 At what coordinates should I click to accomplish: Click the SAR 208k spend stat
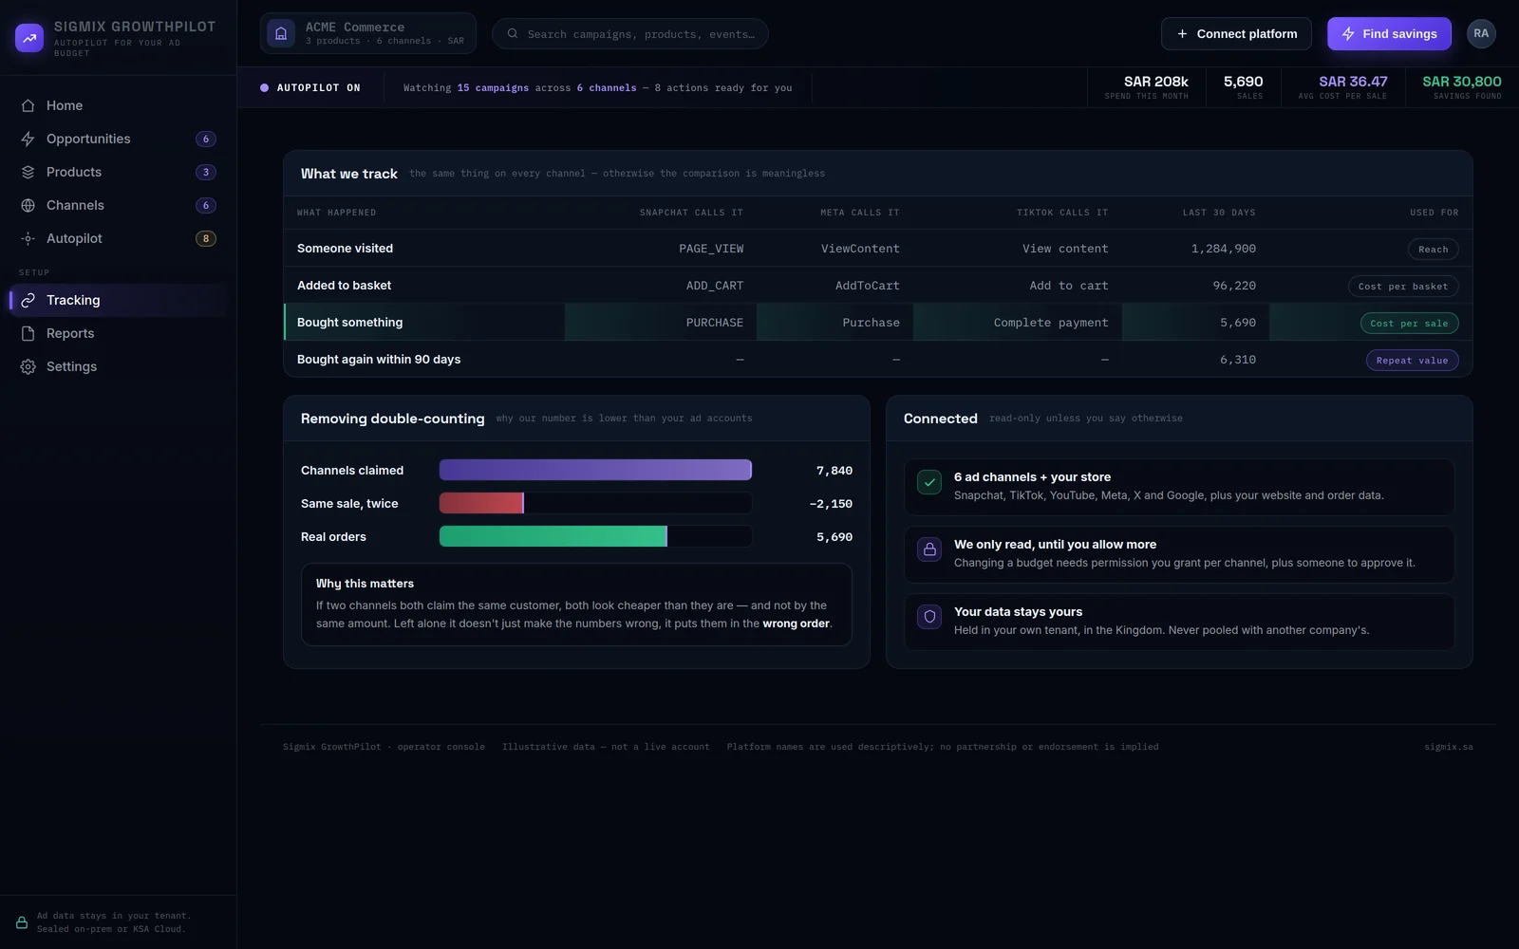[x=1146, y=87]
